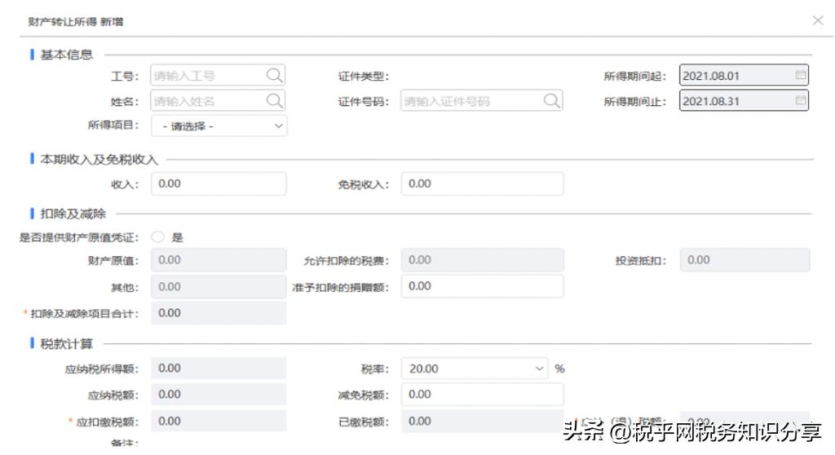Click the 允许扣除的税费 field

pyautogui.click(x=483, y=260)
